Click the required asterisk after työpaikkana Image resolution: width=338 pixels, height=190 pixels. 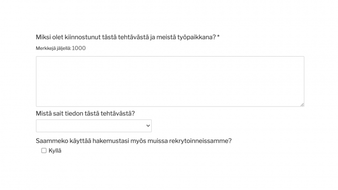click(218, 37)
